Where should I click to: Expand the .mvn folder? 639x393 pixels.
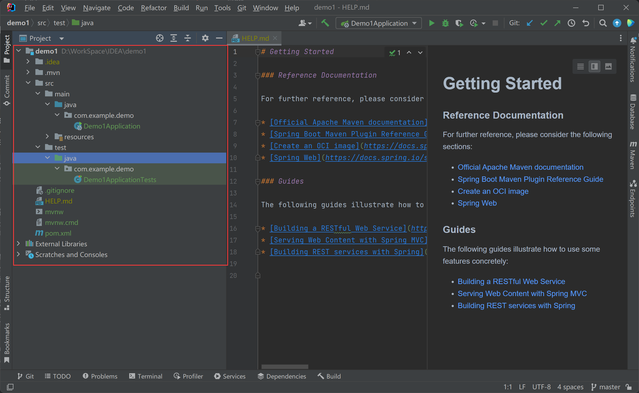pos(28,73)
